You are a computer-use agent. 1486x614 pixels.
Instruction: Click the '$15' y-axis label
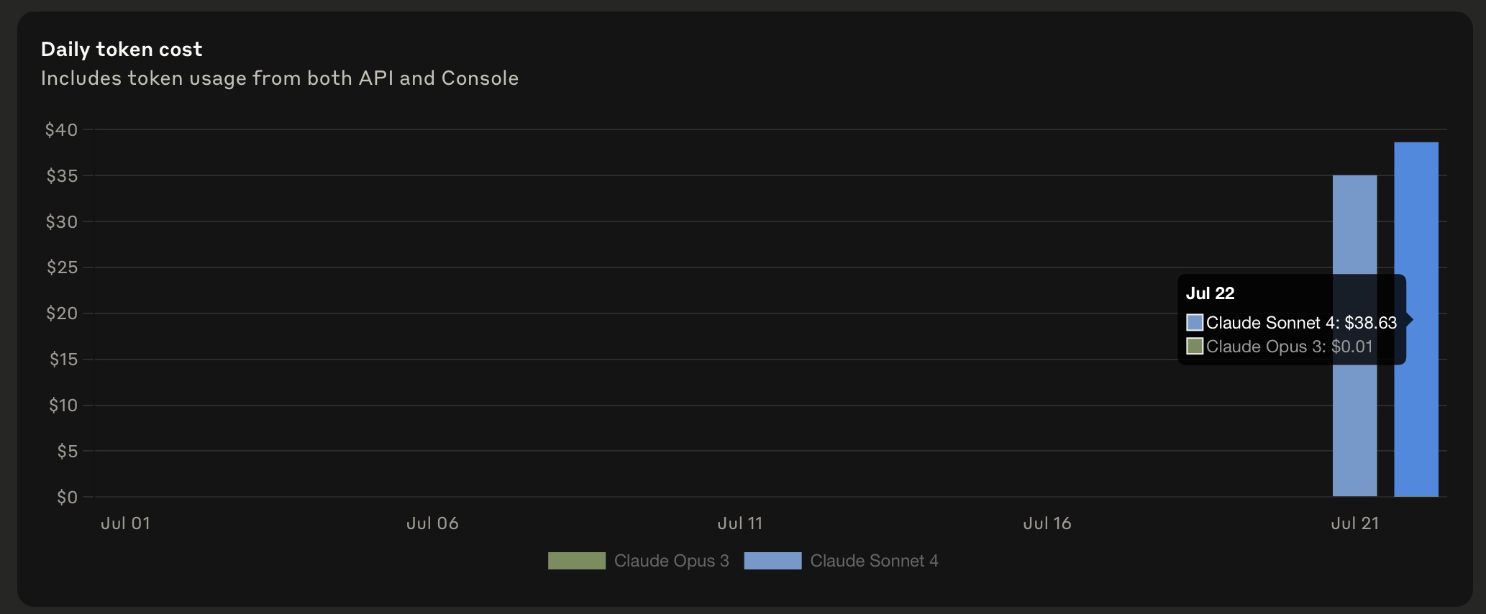63,359
